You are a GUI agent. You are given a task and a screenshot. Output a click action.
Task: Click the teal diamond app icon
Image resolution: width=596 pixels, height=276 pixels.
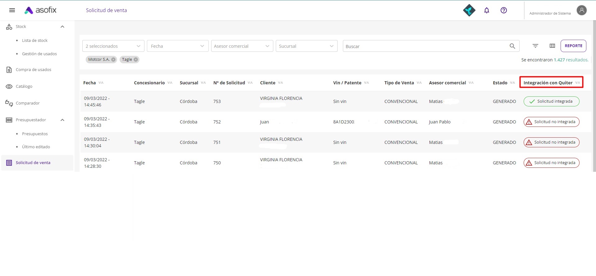469,10
